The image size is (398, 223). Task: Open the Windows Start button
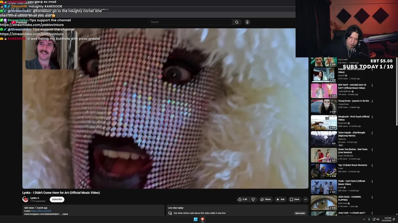tap(196, 219)
